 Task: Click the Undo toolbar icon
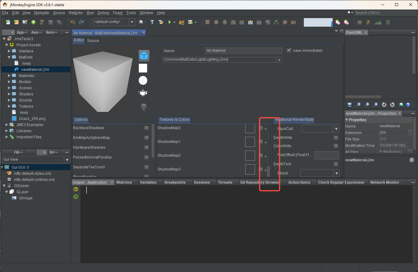[x=73, y=22]
